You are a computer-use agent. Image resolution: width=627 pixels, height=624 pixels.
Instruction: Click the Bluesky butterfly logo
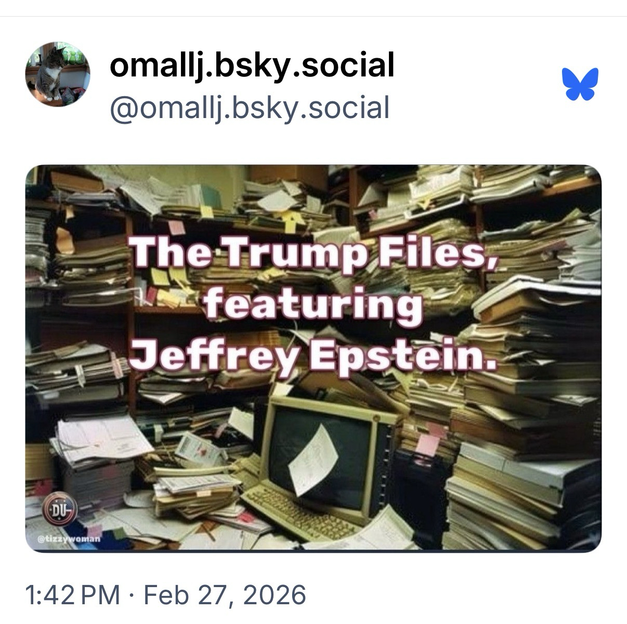(580, 83)
